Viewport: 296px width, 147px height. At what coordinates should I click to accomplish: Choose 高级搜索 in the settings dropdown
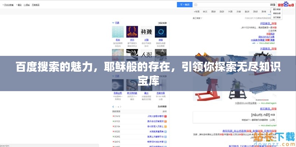pyautogui.click(x=277, y=13)
